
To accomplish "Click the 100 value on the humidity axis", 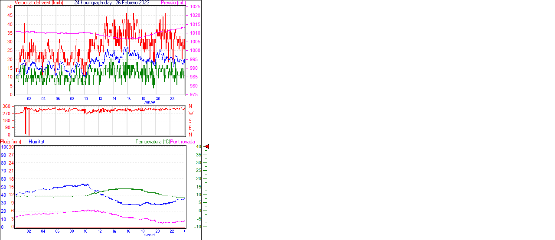I will click(4, 147).
